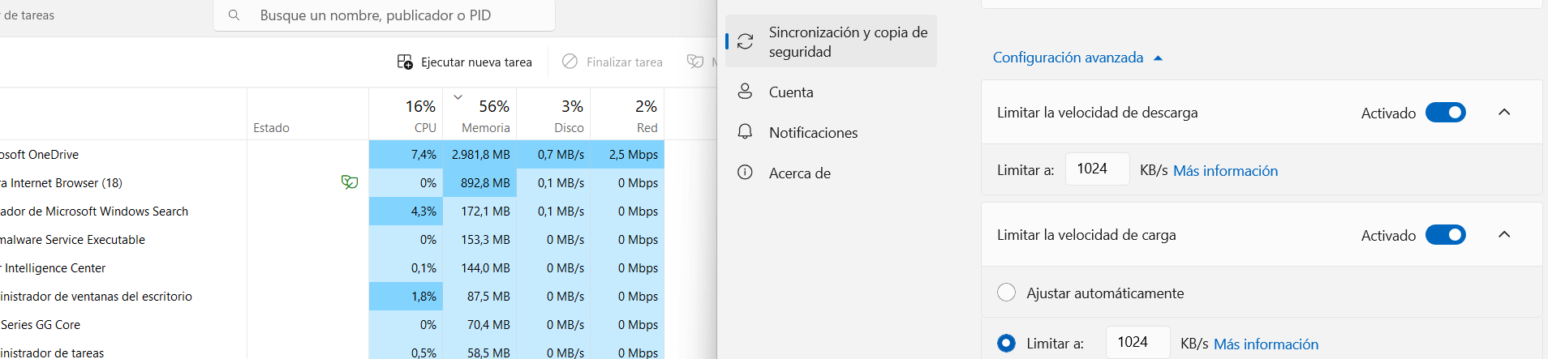Select the upload Limitar a radio button
Viewport: 1548px width, 359px height.
click(x=1006, y=344)
